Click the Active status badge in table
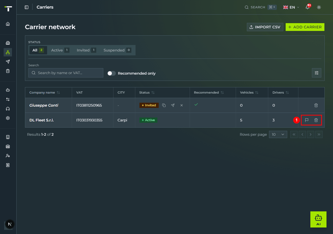The image size is (333, 234). tap(148, 120)
